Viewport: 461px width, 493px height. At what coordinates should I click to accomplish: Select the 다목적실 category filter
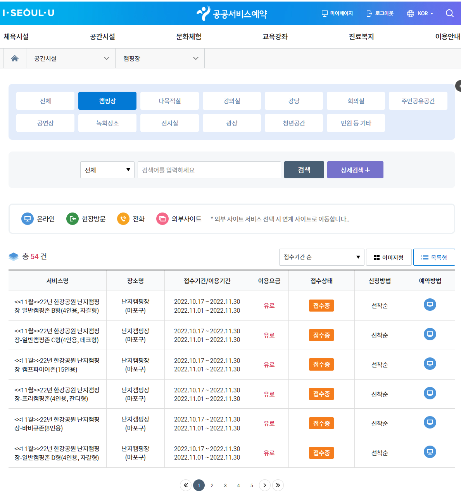click(169, 101)
